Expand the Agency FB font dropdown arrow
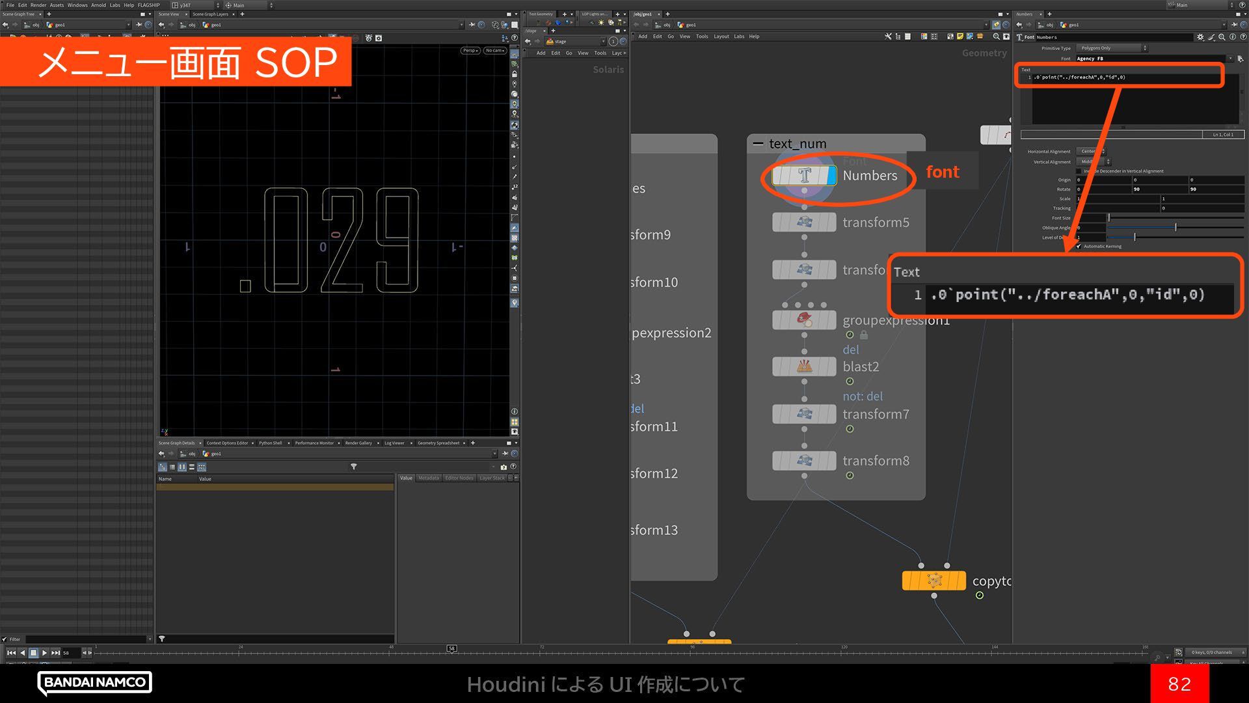Image resolution: width=1249 pixels, height=703 pixels. coord(1230,59)
